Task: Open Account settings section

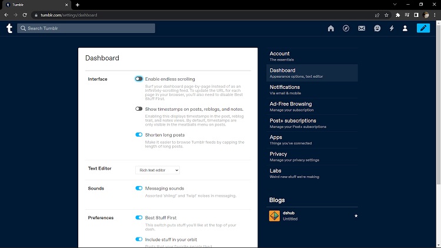Action: [x=312, y=56]
